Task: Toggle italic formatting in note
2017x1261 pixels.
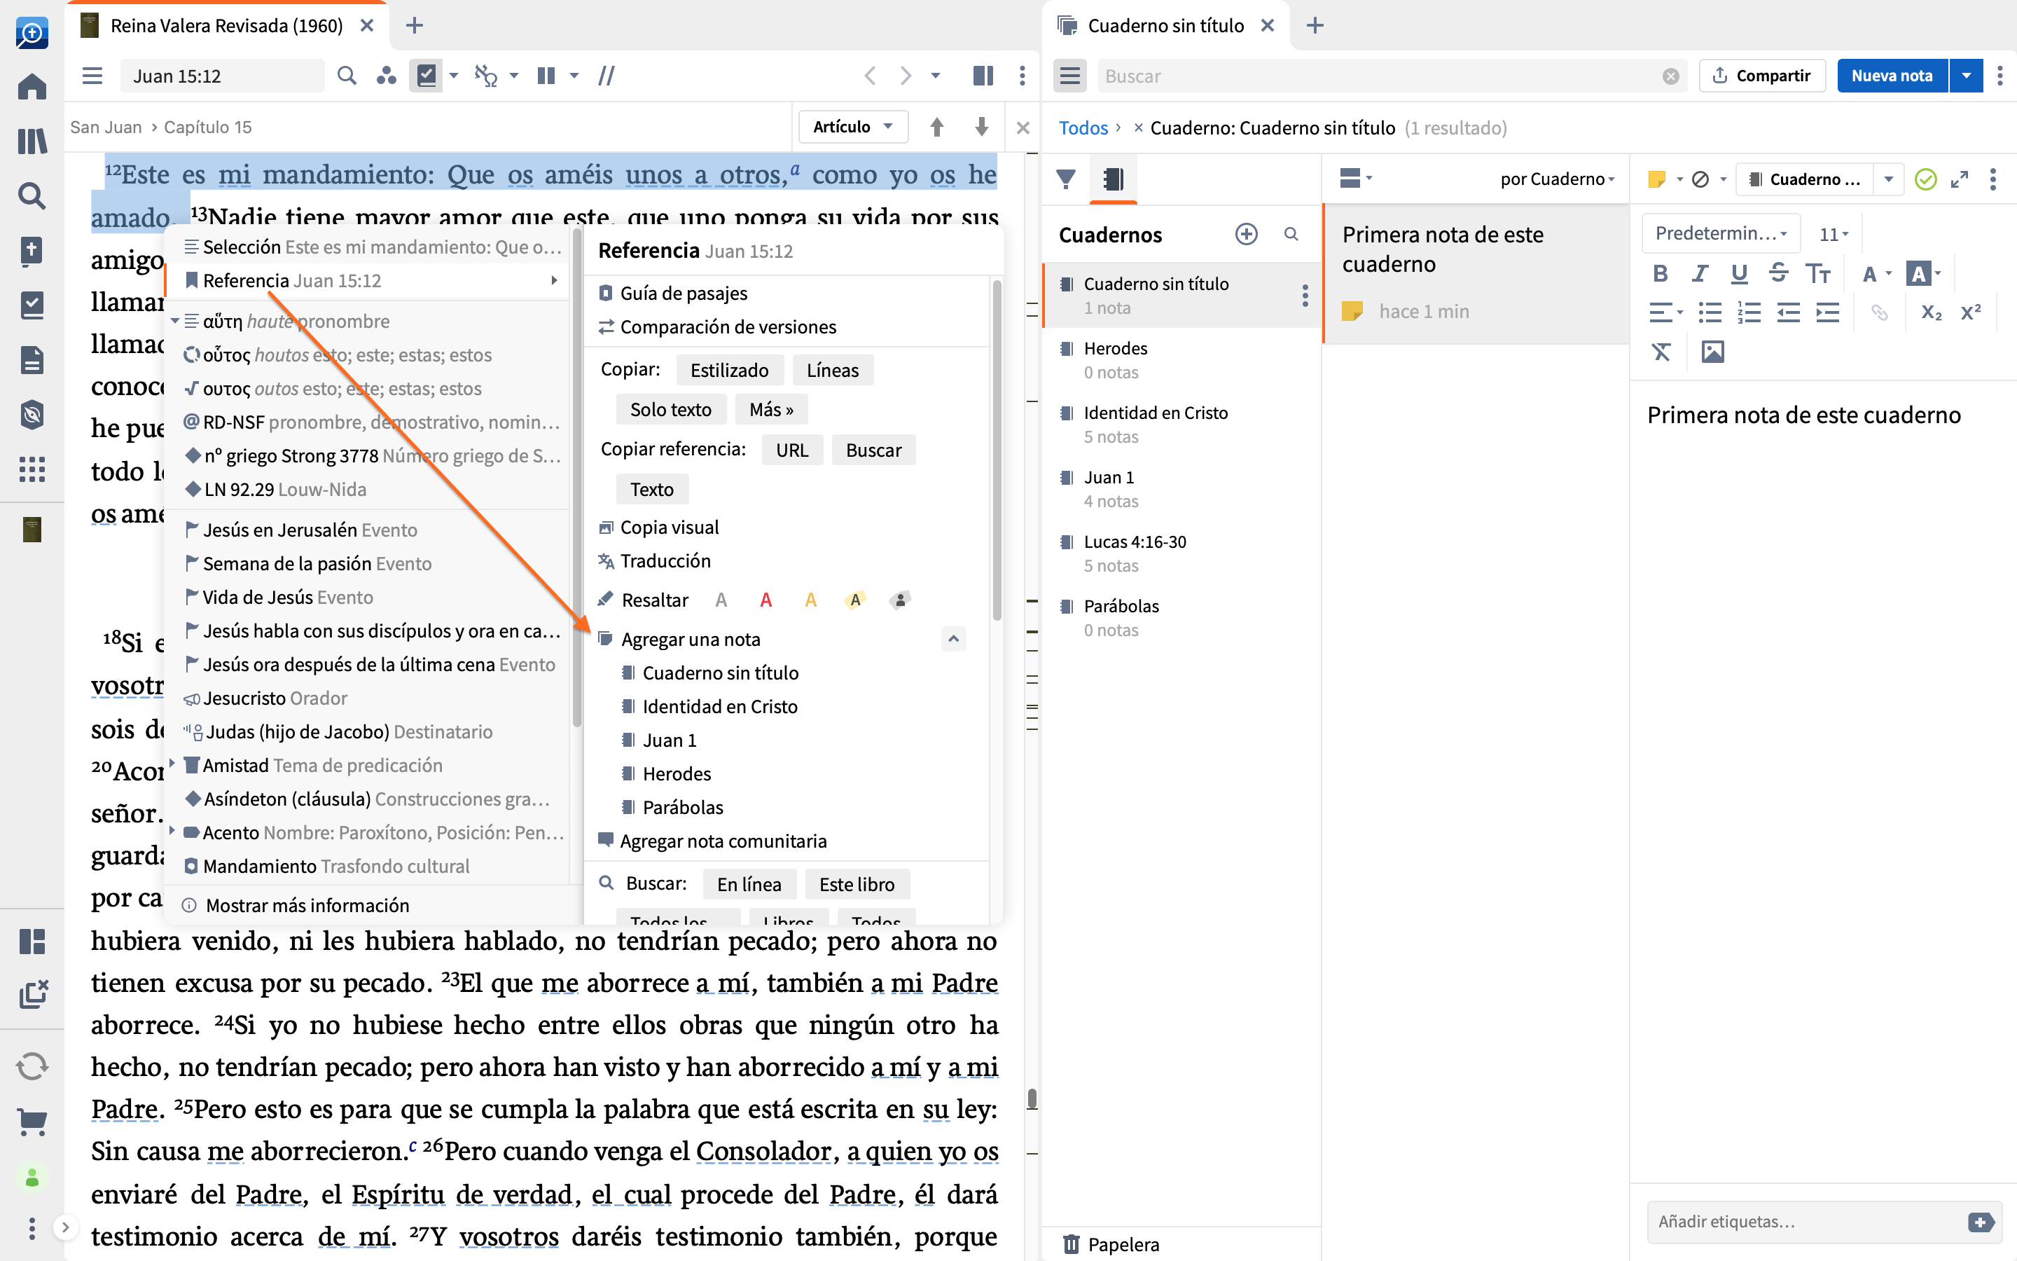Action: [1700, 273]
